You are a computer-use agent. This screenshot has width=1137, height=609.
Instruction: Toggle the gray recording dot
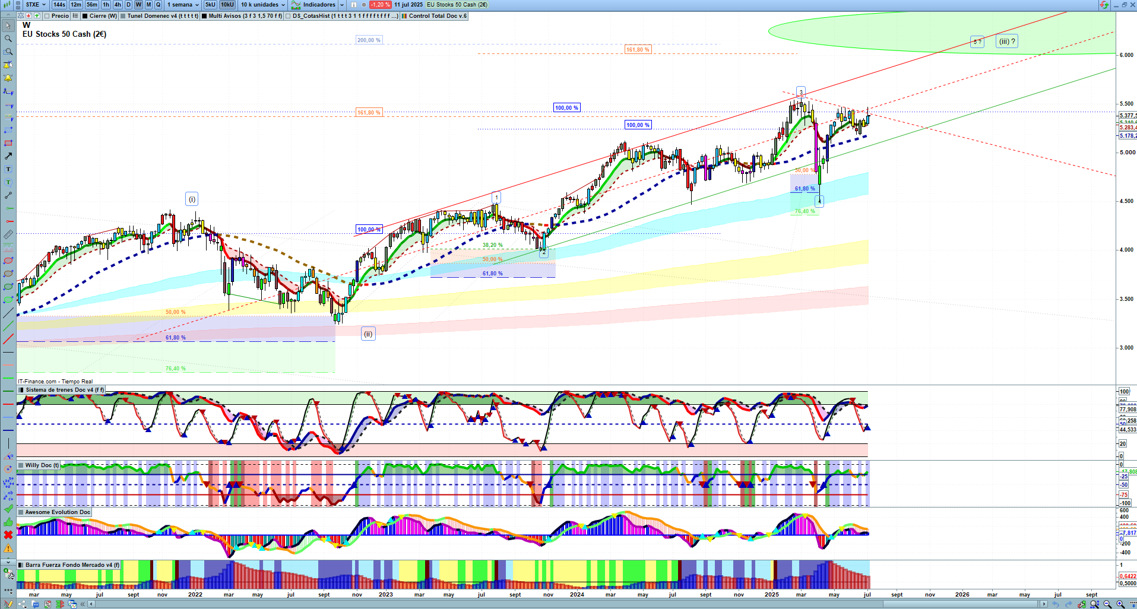364,5
